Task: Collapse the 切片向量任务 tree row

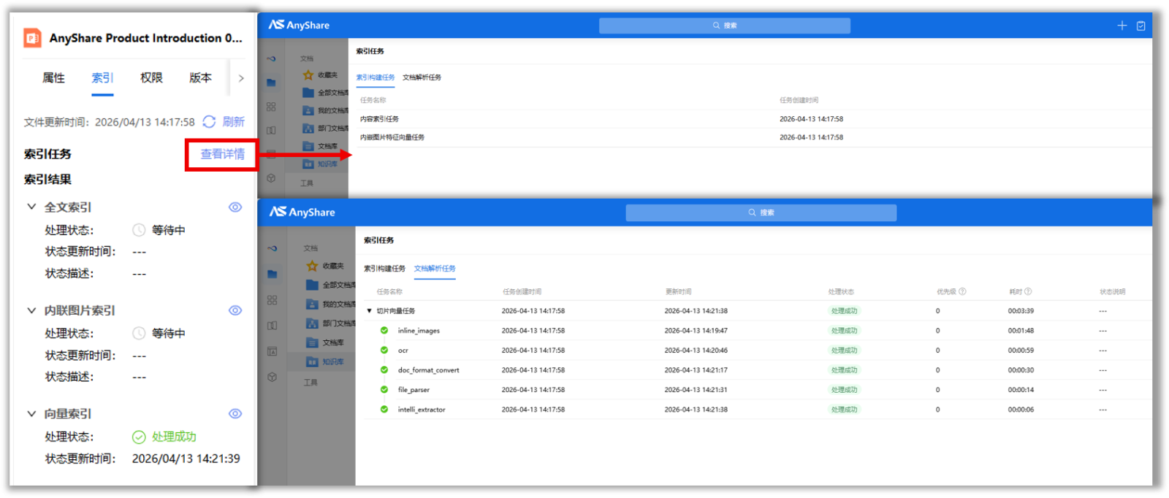Action: click(x=370, y=311)
